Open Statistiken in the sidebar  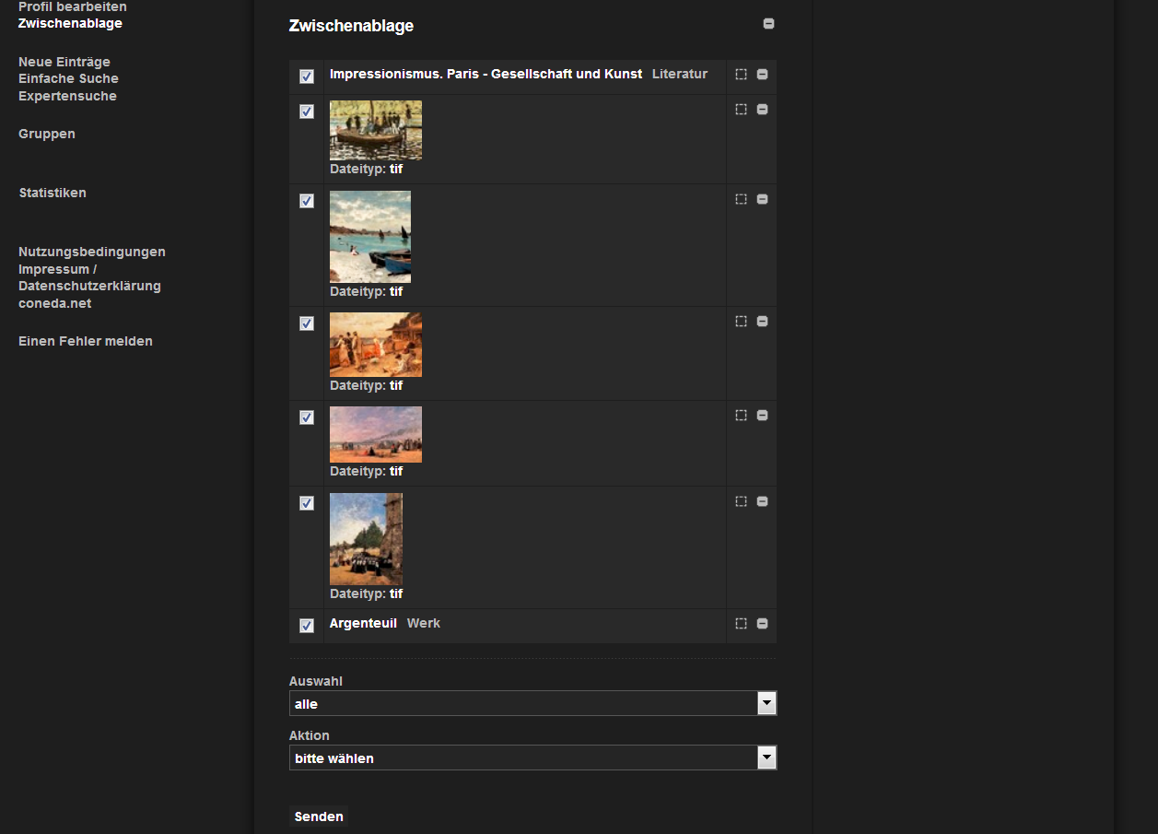click(x=53, y=193)
